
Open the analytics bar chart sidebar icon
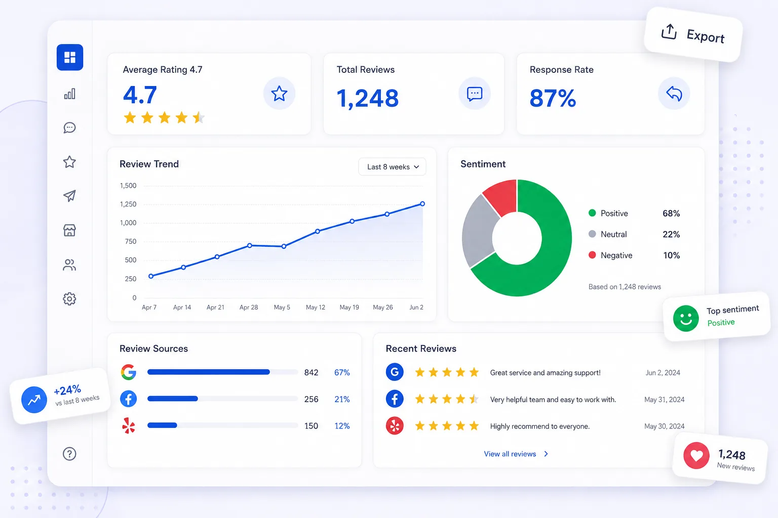pyautogui.click(x=70, y=94)
